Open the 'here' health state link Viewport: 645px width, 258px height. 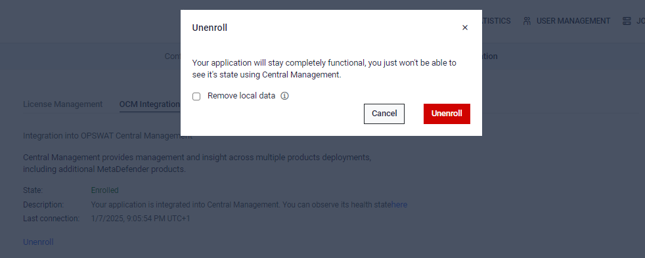399,205
